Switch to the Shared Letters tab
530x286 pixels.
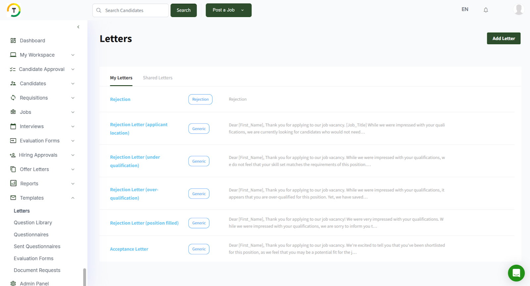coord(158,78)
